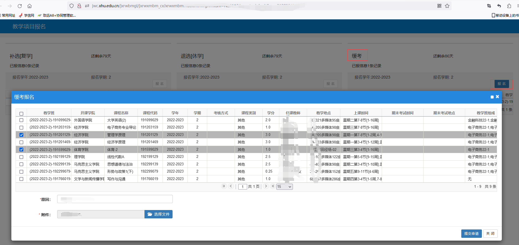Open the QR code icon in address bar
Viewport: 519px width, 245px height.
point(439,6)
